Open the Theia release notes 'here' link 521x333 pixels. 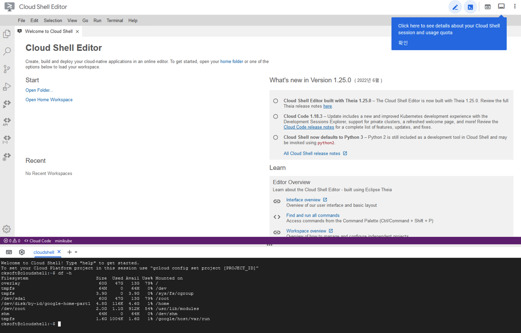327,106
